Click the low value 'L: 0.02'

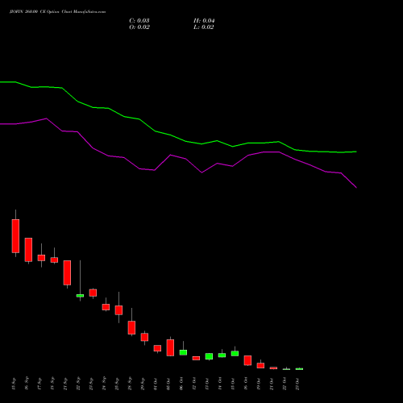point(204,27)
